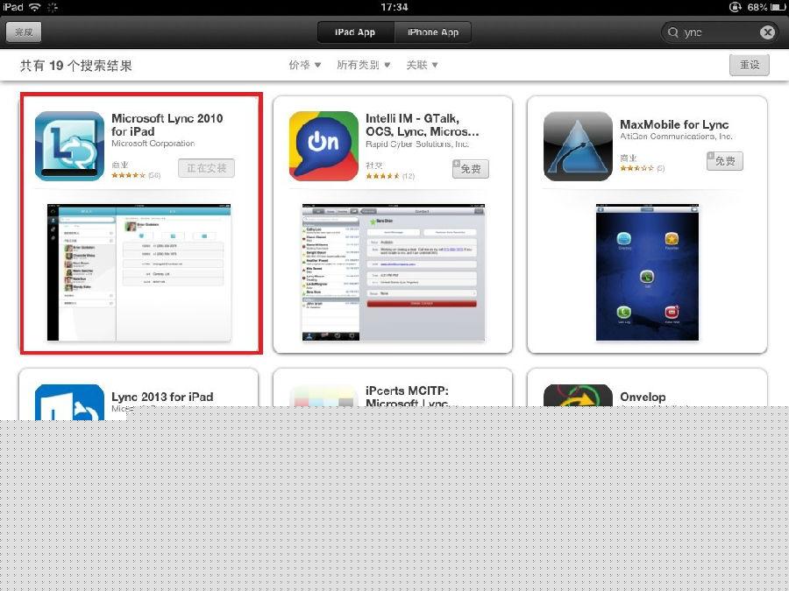
Task: Open the MaxMobile for Lync app icon
Action: (x=579, y=145)
